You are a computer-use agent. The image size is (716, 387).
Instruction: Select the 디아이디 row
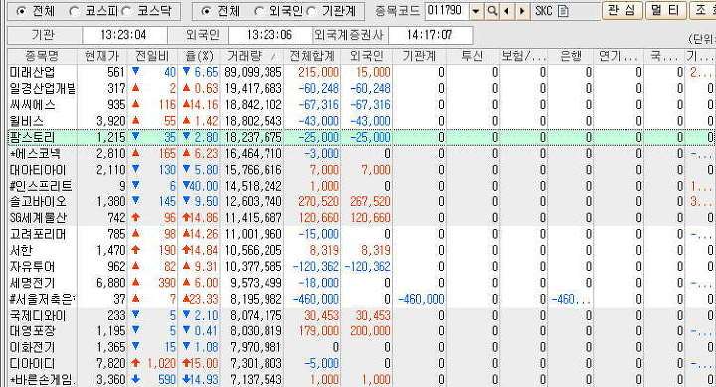coord(361,364)
